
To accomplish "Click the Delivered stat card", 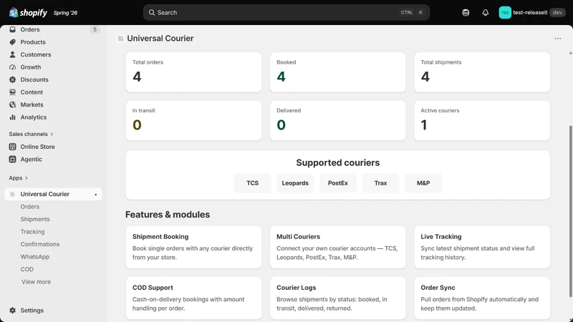I will [337, 120].
